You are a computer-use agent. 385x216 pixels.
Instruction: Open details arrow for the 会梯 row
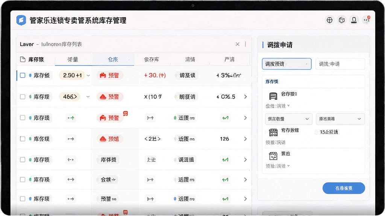(x=245, y=180)
